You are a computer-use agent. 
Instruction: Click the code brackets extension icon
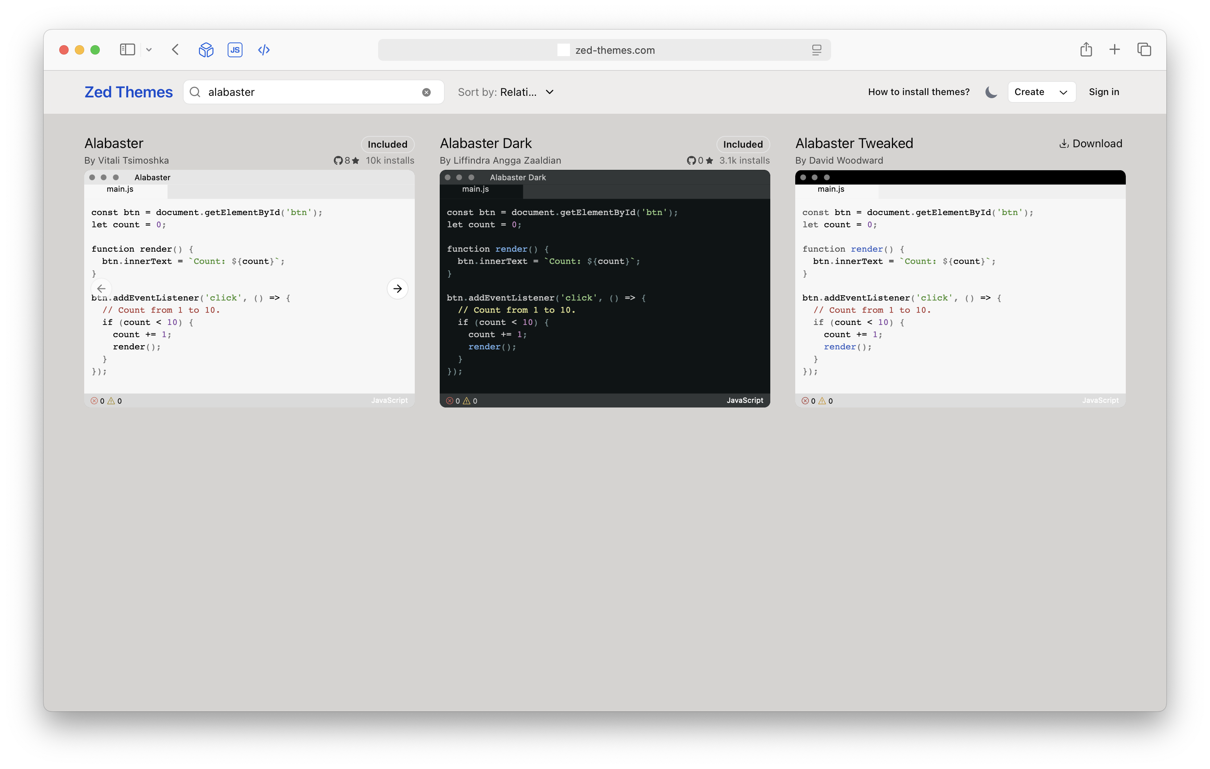tap(264, 50)
